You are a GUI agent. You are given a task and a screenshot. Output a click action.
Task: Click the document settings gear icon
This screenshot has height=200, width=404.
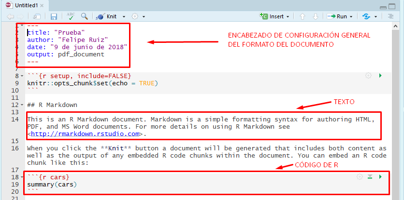[x=135, y=16]
